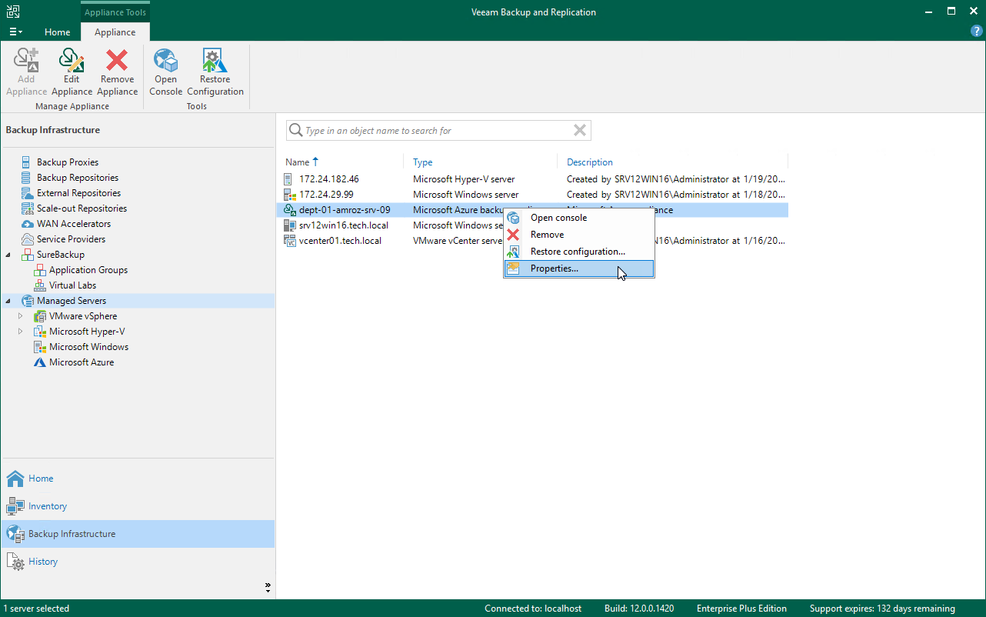This screenshot has width=986, height=617.
Task: Sort the list by the Description column header
Action: [x=590, y=162]
